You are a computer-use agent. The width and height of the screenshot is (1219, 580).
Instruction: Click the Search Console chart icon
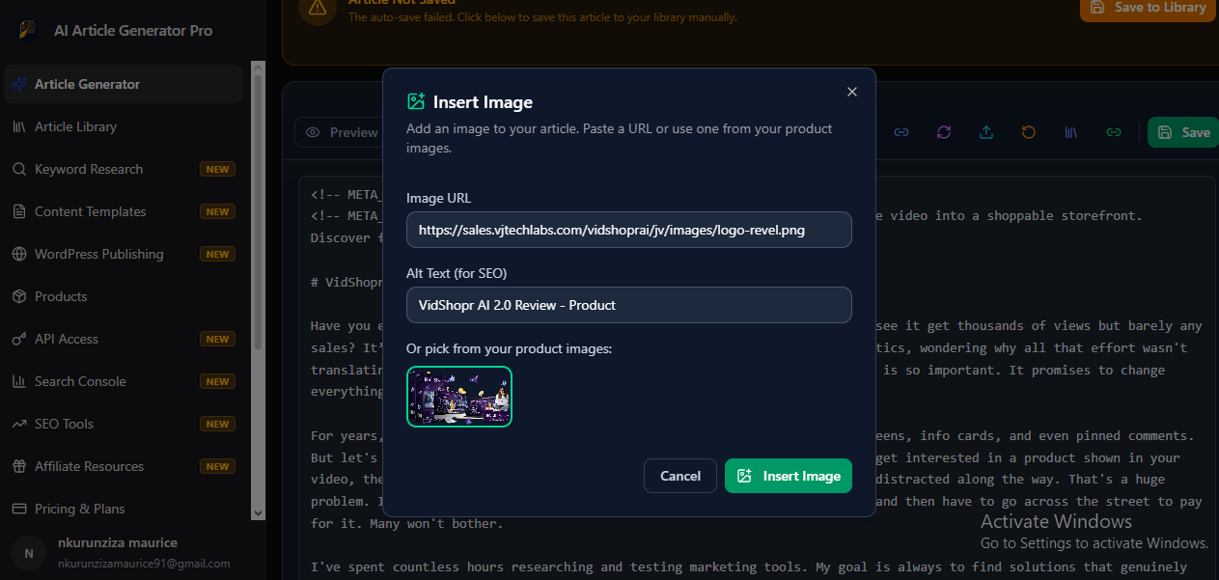(18, 381)
